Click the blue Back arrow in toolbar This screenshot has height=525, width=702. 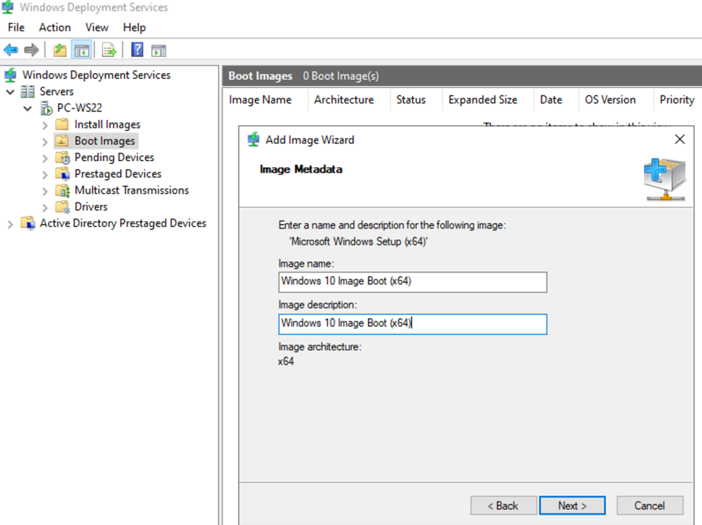11,50
